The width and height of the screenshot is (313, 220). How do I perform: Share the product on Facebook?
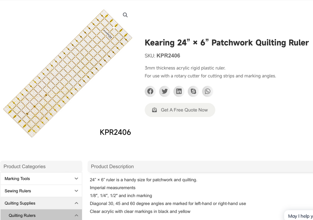coord(150,91)
